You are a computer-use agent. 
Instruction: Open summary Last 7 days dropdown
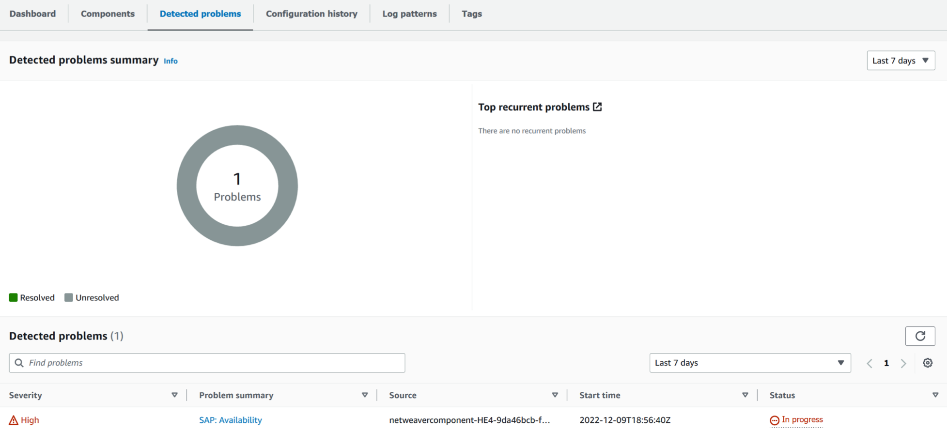900,61
